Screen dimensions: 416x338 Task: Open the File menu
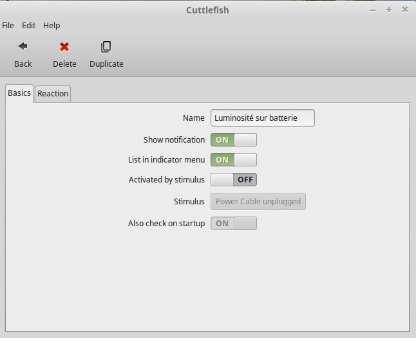coord(8,26)
